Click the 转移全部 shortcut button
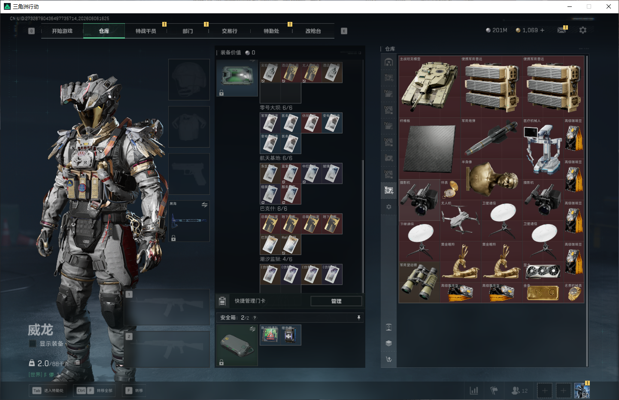This screenshot has width=619, height=400. coord(94,391)
